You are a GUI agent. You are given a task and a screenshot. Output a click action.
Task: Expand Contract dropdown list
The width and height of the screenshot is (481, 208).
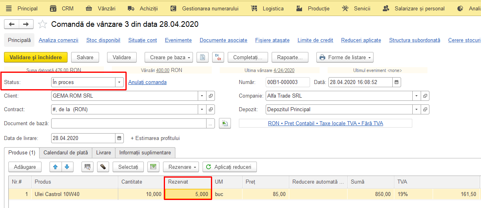202,109
